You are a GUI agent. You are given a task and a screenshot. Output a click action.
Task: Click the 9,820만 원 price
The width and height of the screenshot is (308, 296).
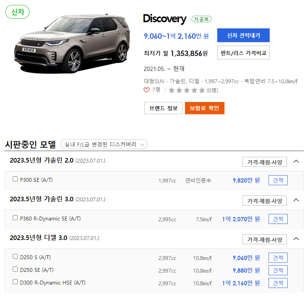tap(246, 180)
